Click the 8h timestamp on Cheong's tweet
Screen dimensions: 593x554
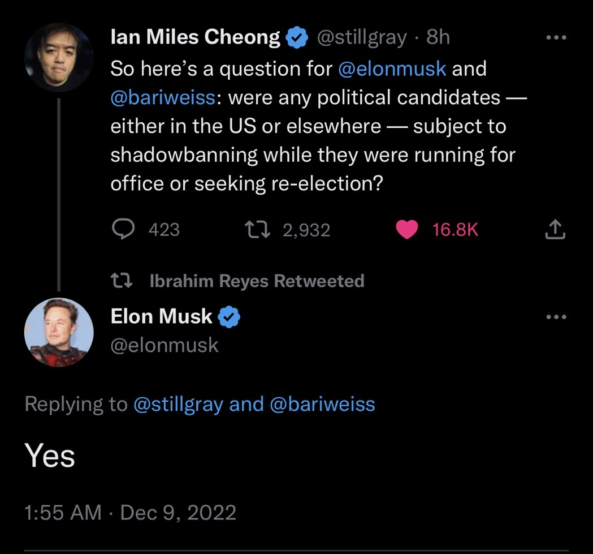click(438, 38)
